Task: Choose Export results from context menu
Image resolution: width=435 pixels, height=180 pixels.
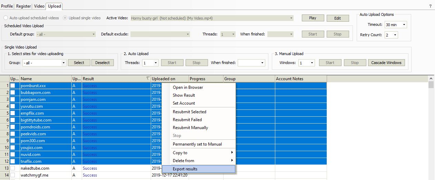Action: pyautogui.click(x=199, y=169)
